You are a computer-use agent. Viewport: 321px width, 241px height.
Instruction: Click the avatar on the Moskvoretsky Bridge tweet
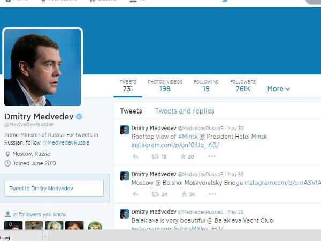click(x=124, y=176)
